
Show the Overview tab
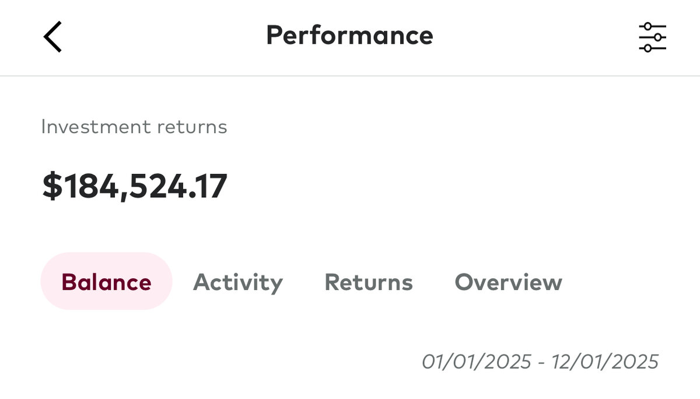(508, 282)
